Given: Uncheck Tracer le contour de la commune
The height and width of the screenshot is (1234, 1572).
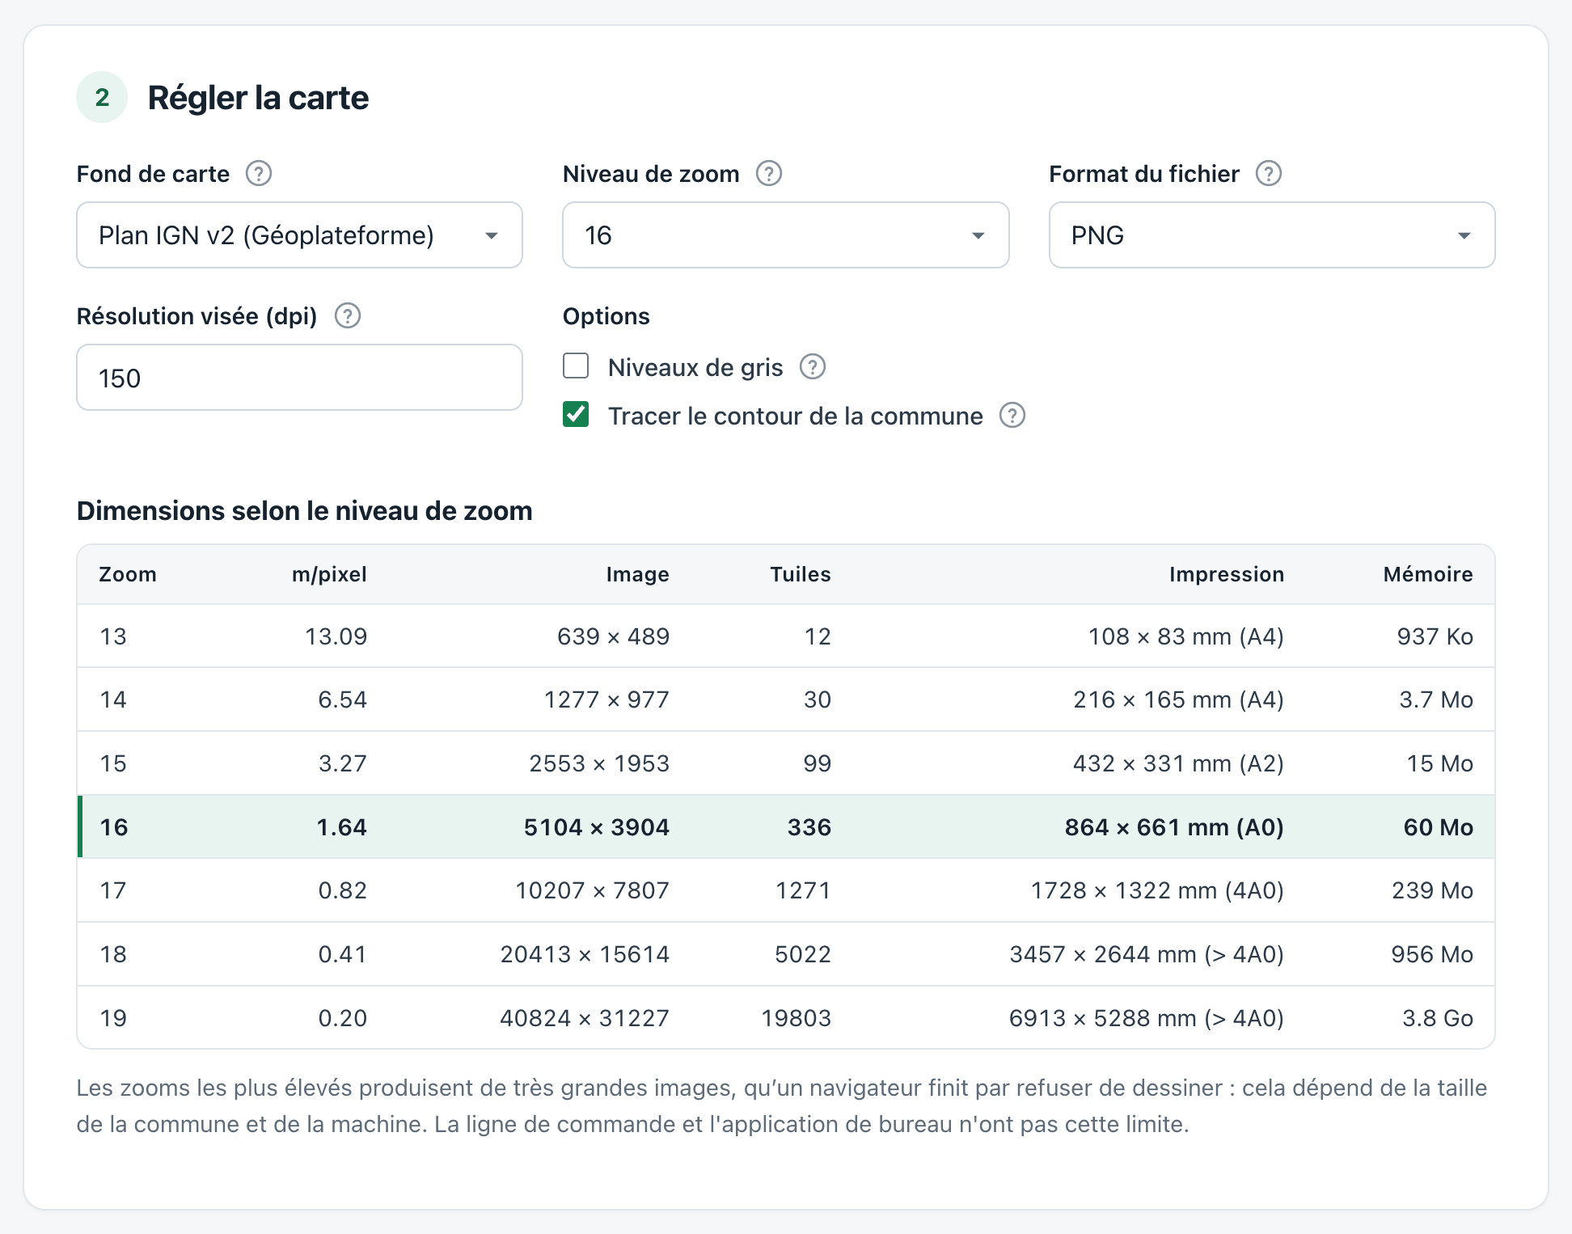Looking at the screenshot, I should tap(576, 415).
